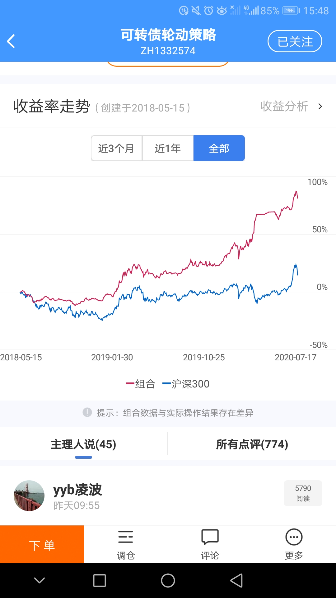Tap the back arrow in header
Image resolution: width=336 pixels, height=598 pixels.
[x=11, y=41]
